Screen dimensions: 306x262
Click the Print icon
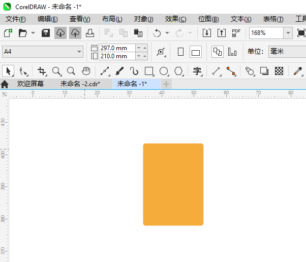pos(90,33)
